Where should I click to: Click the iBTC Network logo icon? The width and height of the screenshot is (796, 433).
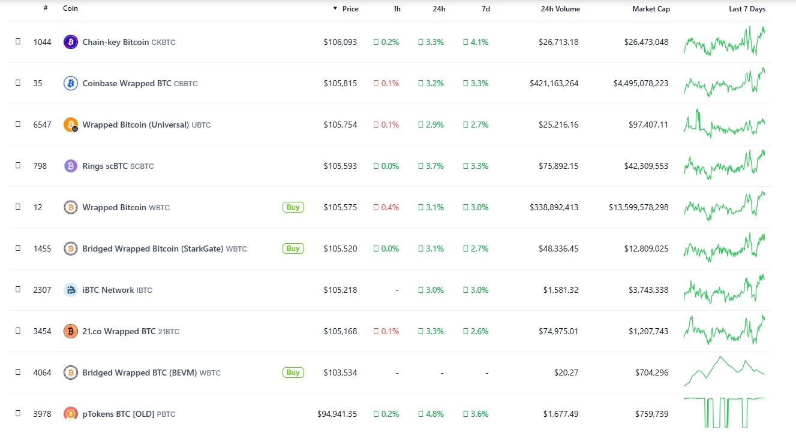point(71,290)
